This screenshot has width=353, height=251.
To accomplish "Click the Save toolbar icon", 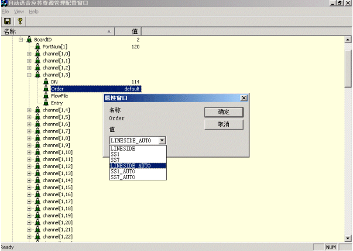I will (7, 20).
